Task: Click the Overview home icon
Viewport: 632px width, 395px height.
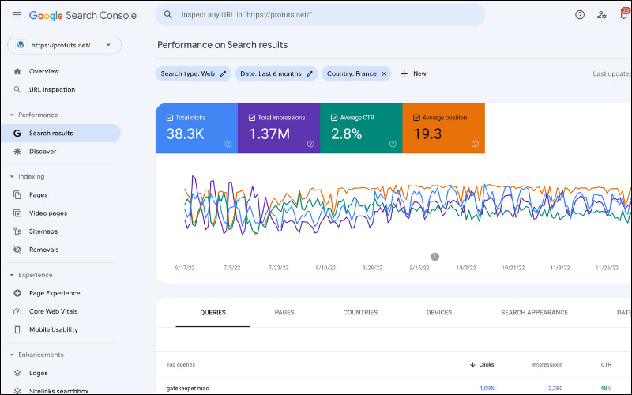Action: (x=17, y=71)
